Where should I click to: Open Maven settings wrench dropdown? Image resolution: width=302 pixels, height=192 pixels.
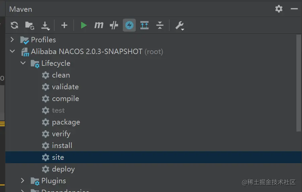coord(180,26)
